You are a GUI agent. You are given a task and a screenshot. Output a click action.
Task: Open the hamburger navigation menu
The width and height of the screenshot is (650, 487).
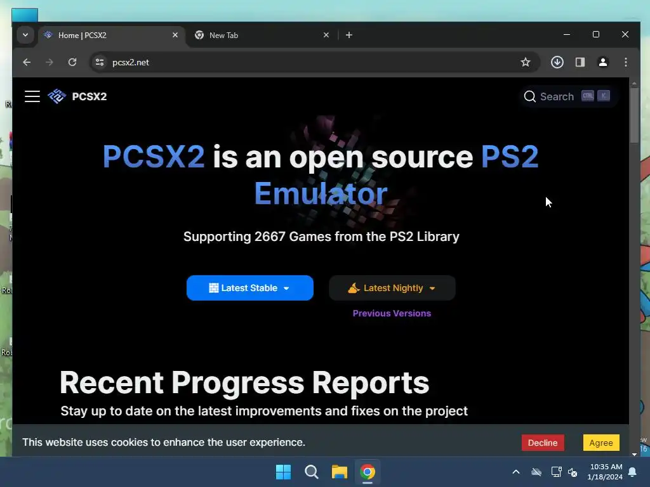coord(32,96)
